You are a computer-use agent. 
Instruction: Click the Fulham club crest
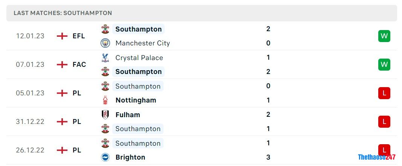coord(105,115)
